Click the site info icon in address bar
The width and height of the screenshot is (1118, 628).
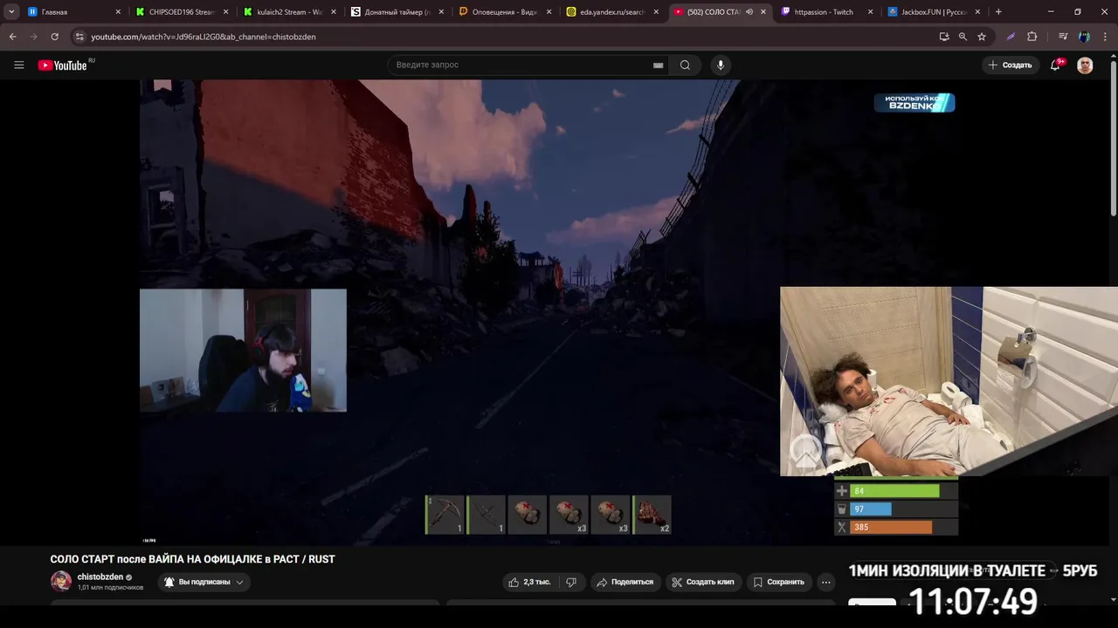pyautogui.click(x=79, y=37)
